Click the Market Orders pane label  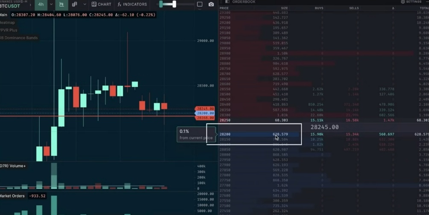click(x=12, y=196)
